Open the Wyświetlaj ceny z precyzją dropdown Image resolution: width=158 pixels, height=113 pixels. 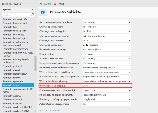107,86
